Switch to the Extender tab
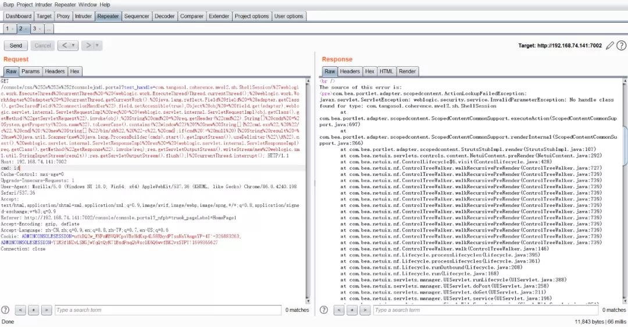 point(219,16)
